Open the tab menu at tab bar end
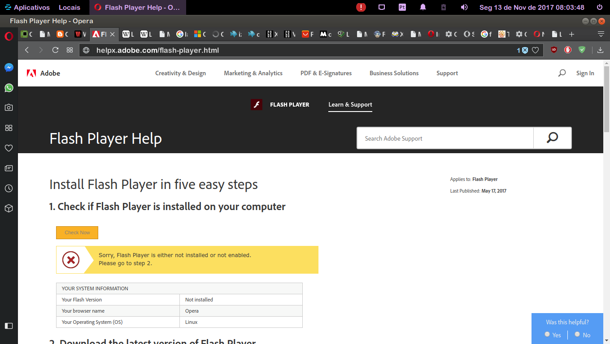The image size is (610, 344). click(601, 34)
